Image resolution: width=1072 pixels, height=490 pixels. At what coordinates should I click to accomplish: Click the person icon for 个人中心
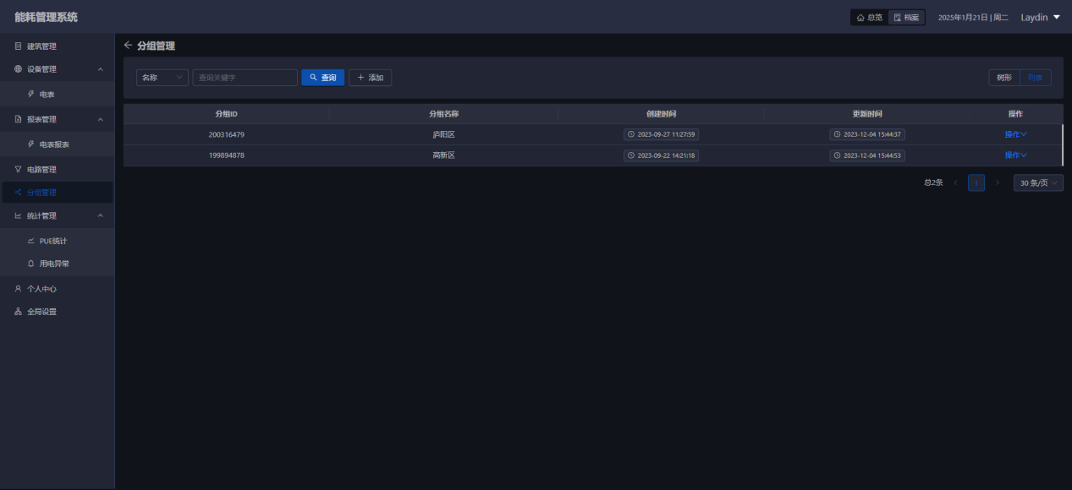[18, 289]
